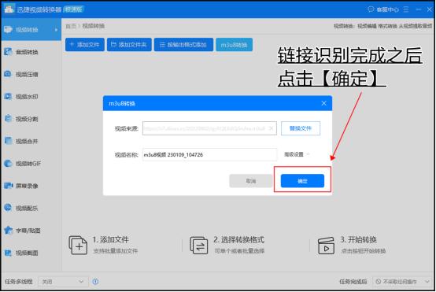Open the 任务多线程 dropdown
Image resolution: width=436 pixels, height=292 pixels.
coord(63,282)
